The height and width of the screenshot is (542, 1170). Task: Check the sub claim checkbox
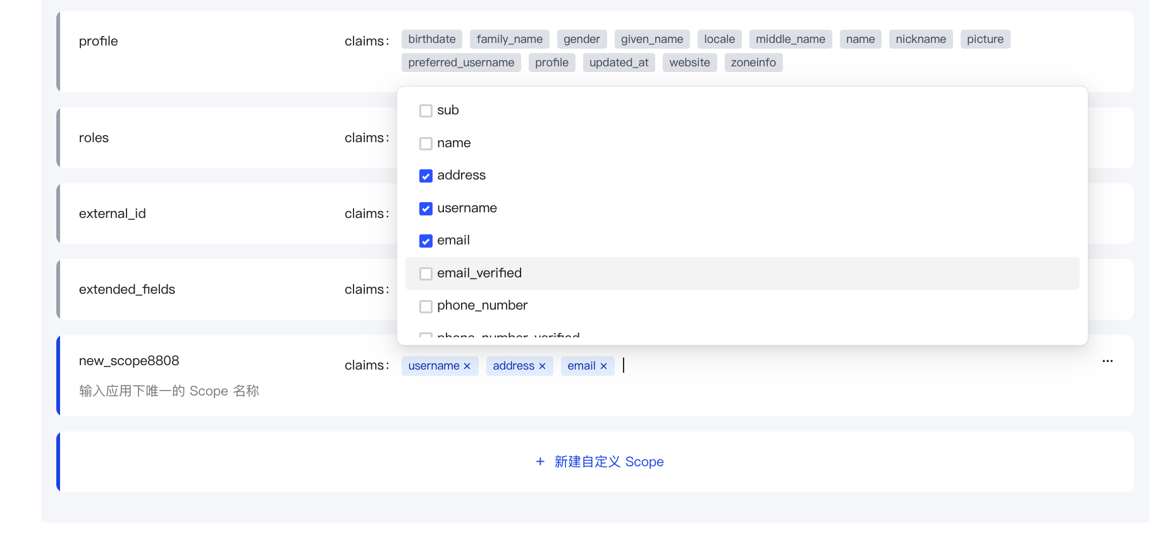[x=426, y=111]
